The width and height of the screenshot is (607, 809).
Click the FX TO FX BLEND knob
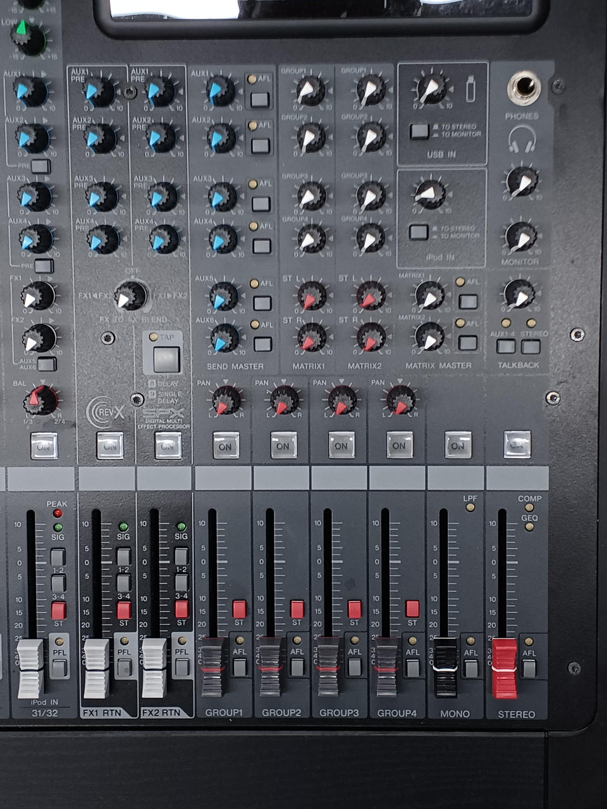pos(131,296)
